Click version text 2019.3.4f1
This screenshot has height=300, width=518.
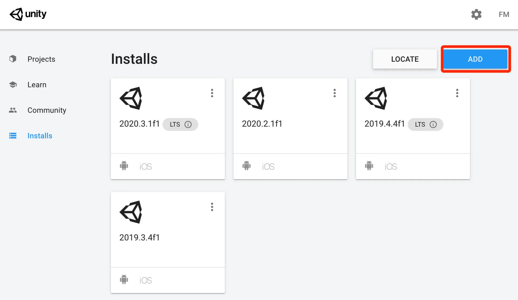(139, 237)
